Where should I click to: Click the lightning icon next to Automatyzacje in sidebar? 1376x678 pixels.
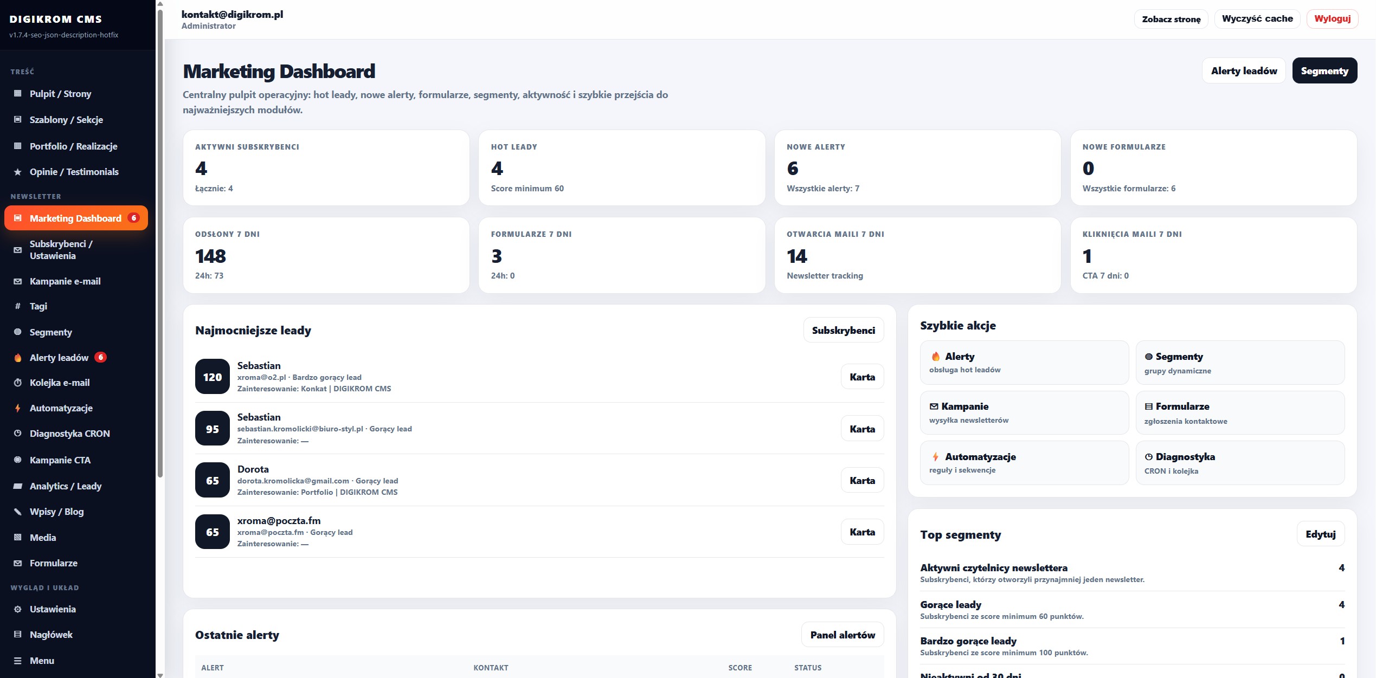[18, 408]
